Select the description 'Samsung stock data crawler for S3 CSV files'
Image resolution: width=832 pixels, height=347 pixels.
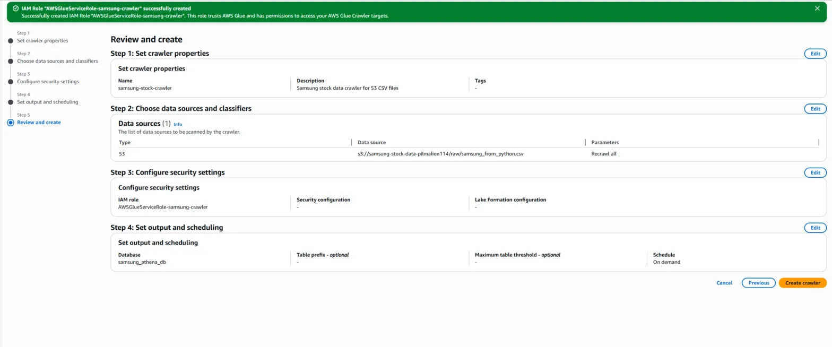(x=347, y=88)
